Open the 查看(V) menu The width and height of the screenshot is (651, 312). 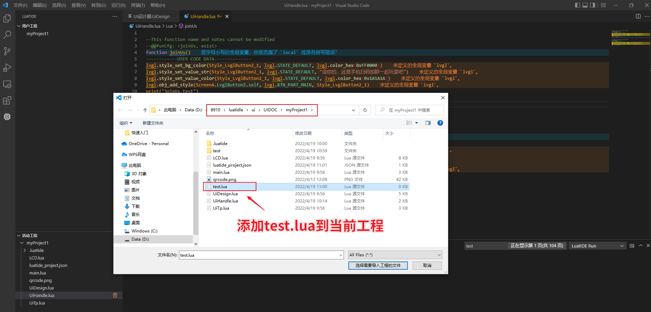79,5
